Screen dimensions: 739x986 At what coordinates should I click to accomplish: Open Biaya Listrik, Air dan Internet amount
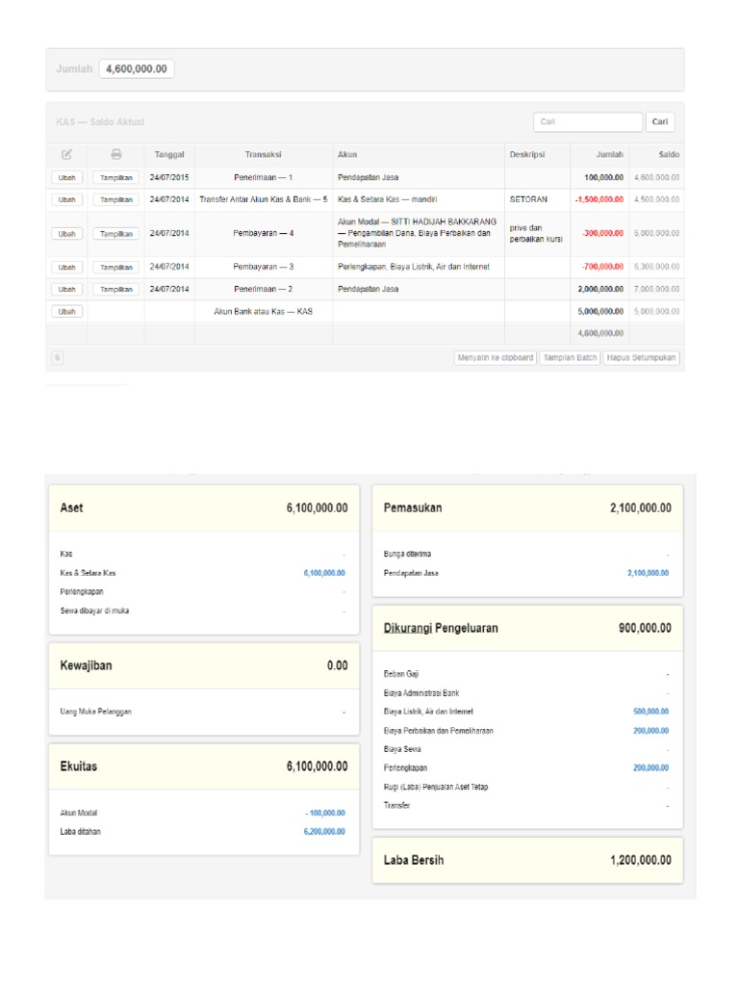(650, 712)
